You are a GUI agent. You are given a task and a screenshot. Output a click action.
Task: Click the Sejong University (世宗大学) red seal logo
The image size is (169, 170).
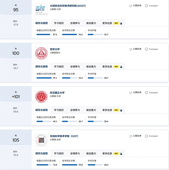pos(41,53)
